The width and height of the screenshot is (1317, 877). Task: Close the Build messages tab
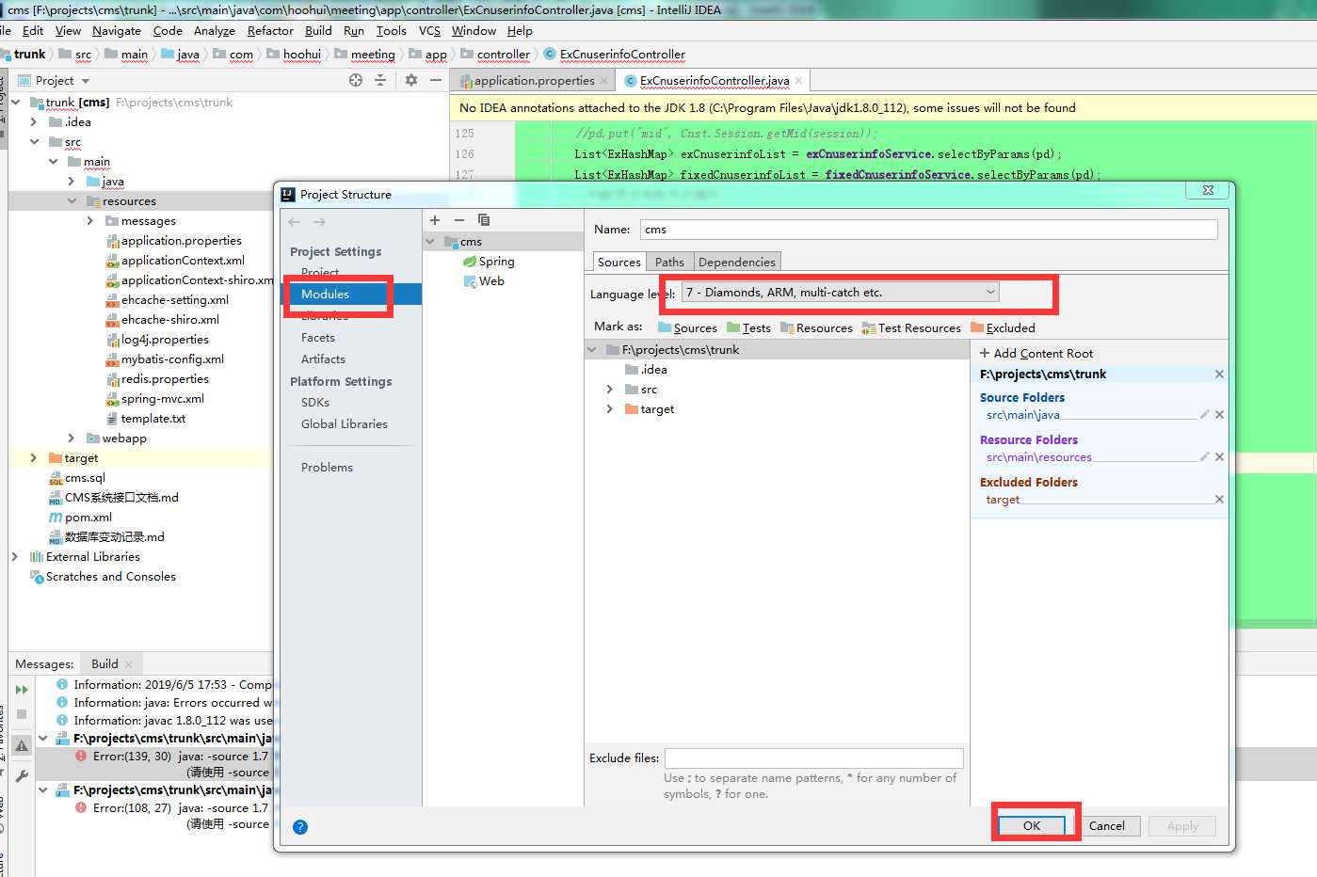[129, 664]
